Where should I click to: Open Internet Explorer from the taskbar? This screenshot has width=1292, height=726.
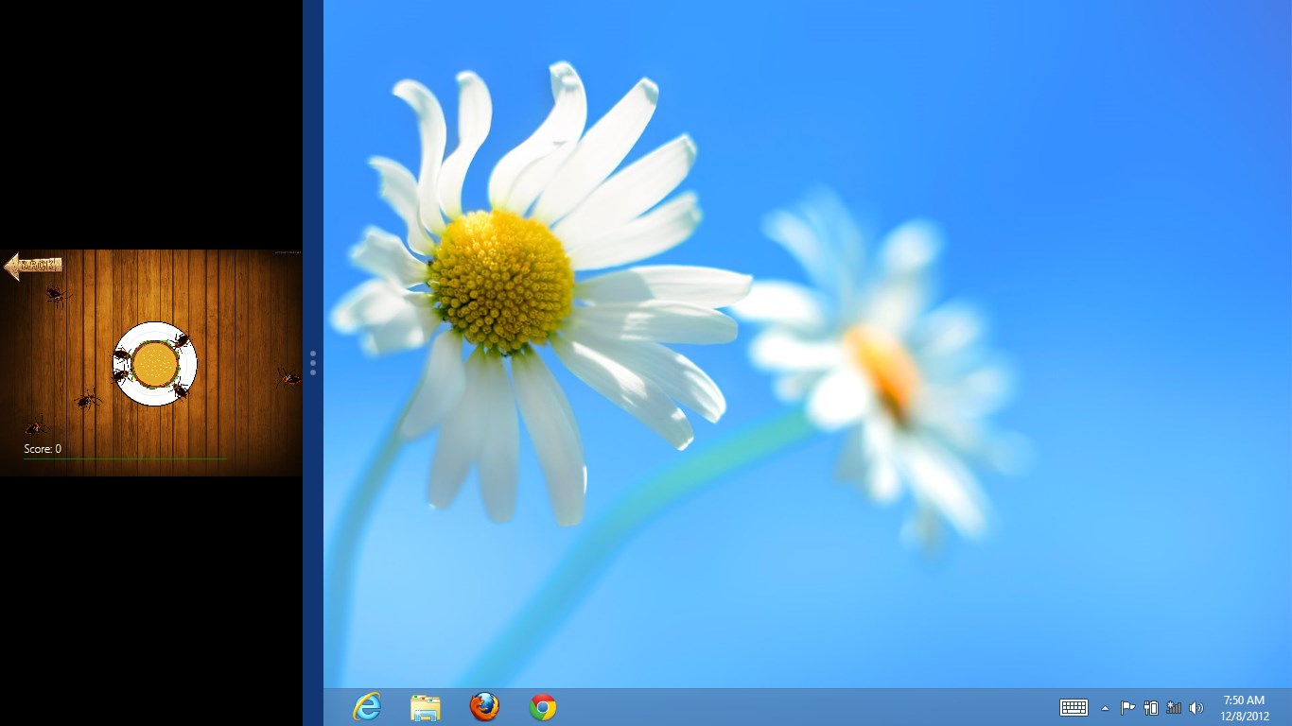366,707
